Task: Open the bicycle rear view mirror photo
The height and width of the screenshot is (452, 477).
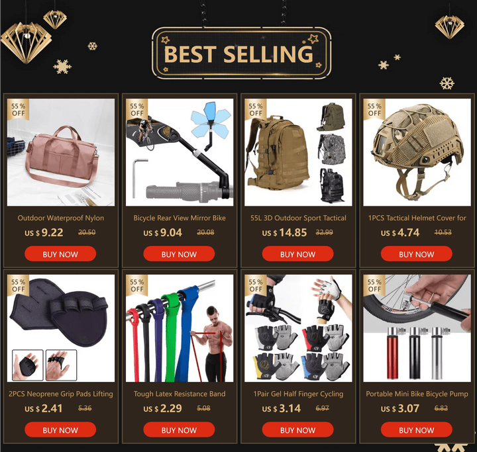Action: [x=180, y=152]
